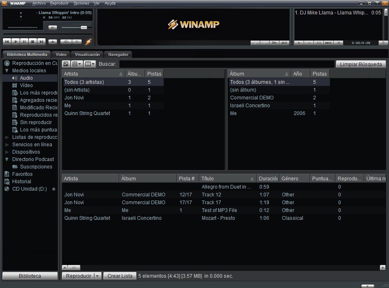The height and width of the screenshot is (288, 389).
Task: Mute audio with the speaker button
Action: (53, 28)
